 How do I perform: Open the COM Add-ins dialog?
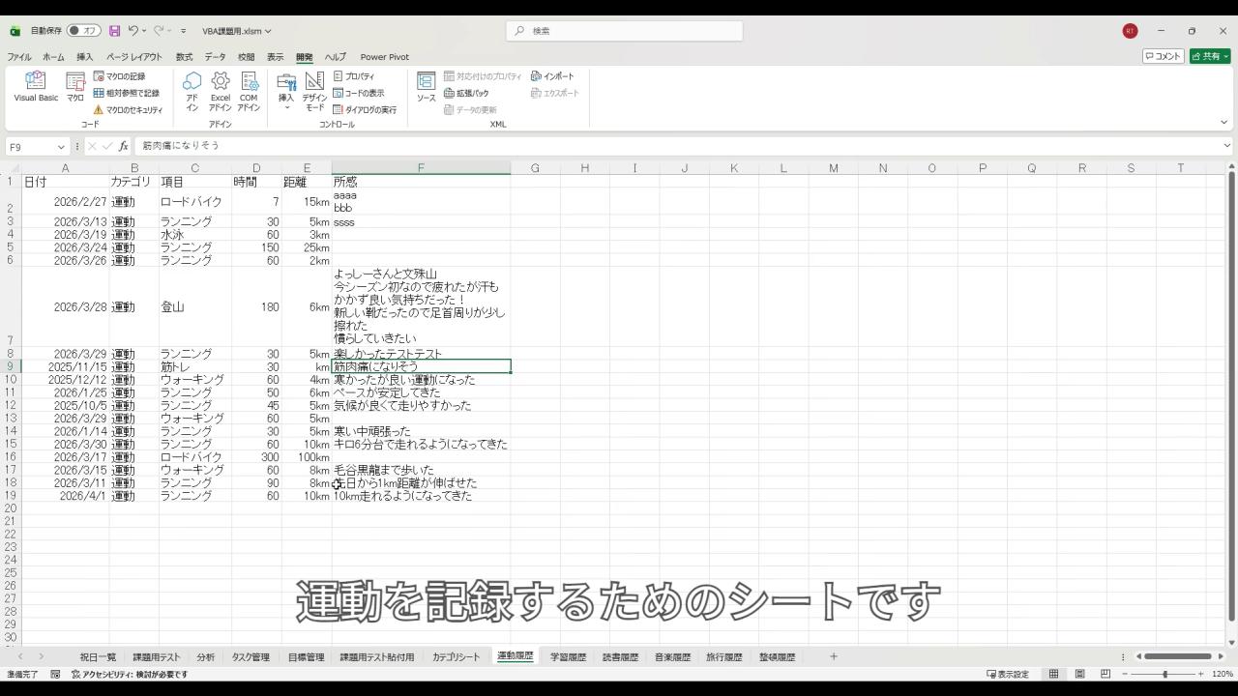pos(249,91)
